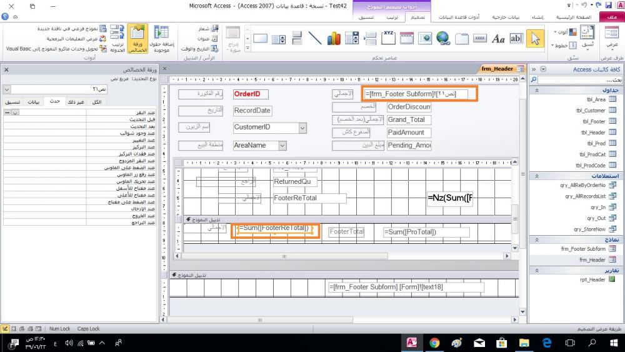Switch to تنسيق (Format) property sheet tab
625x352 pixels.
[12, 102]
